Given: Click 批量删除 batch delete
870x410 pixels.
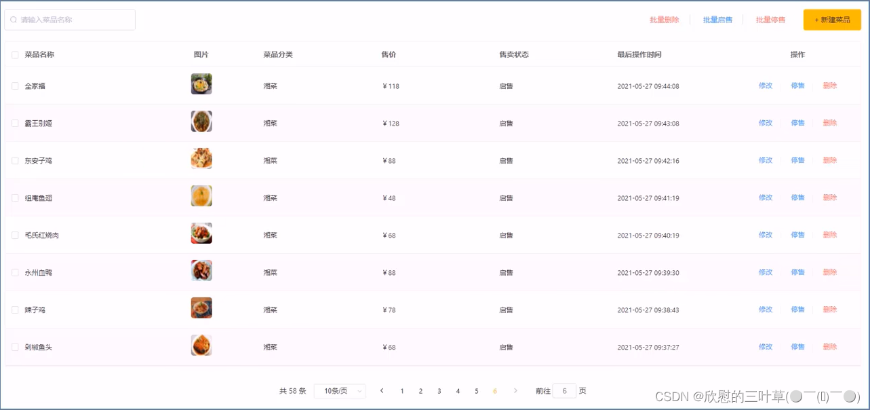Looking at the screenshot, I should pyautogui.click(x=664, y=20).
